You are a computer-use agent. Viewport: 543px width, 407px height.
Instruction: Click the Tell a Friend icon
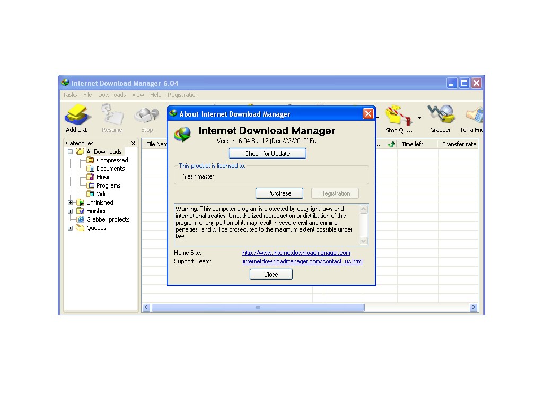pyautogui.click(x=475, y=115)
